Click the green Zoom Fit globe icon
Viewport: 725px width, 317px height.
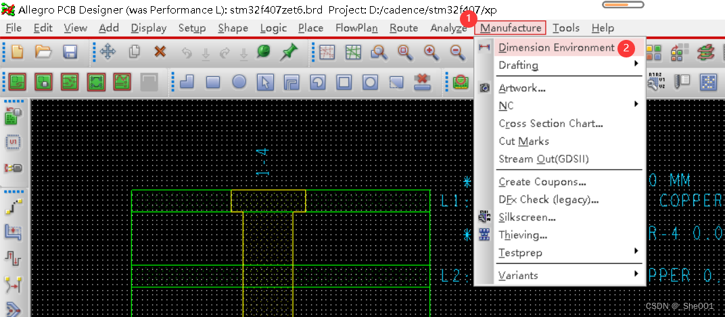[x=263, y=51]
